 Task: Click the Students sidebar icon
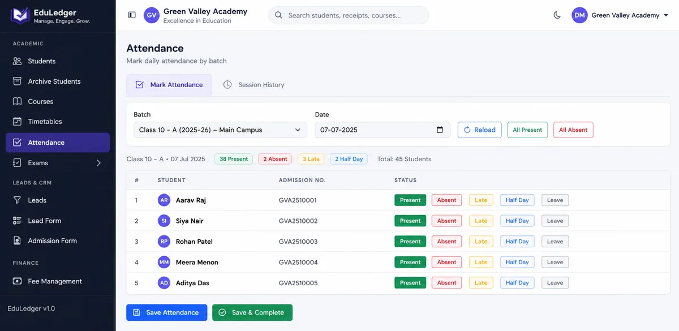click(x=17, y=61)
